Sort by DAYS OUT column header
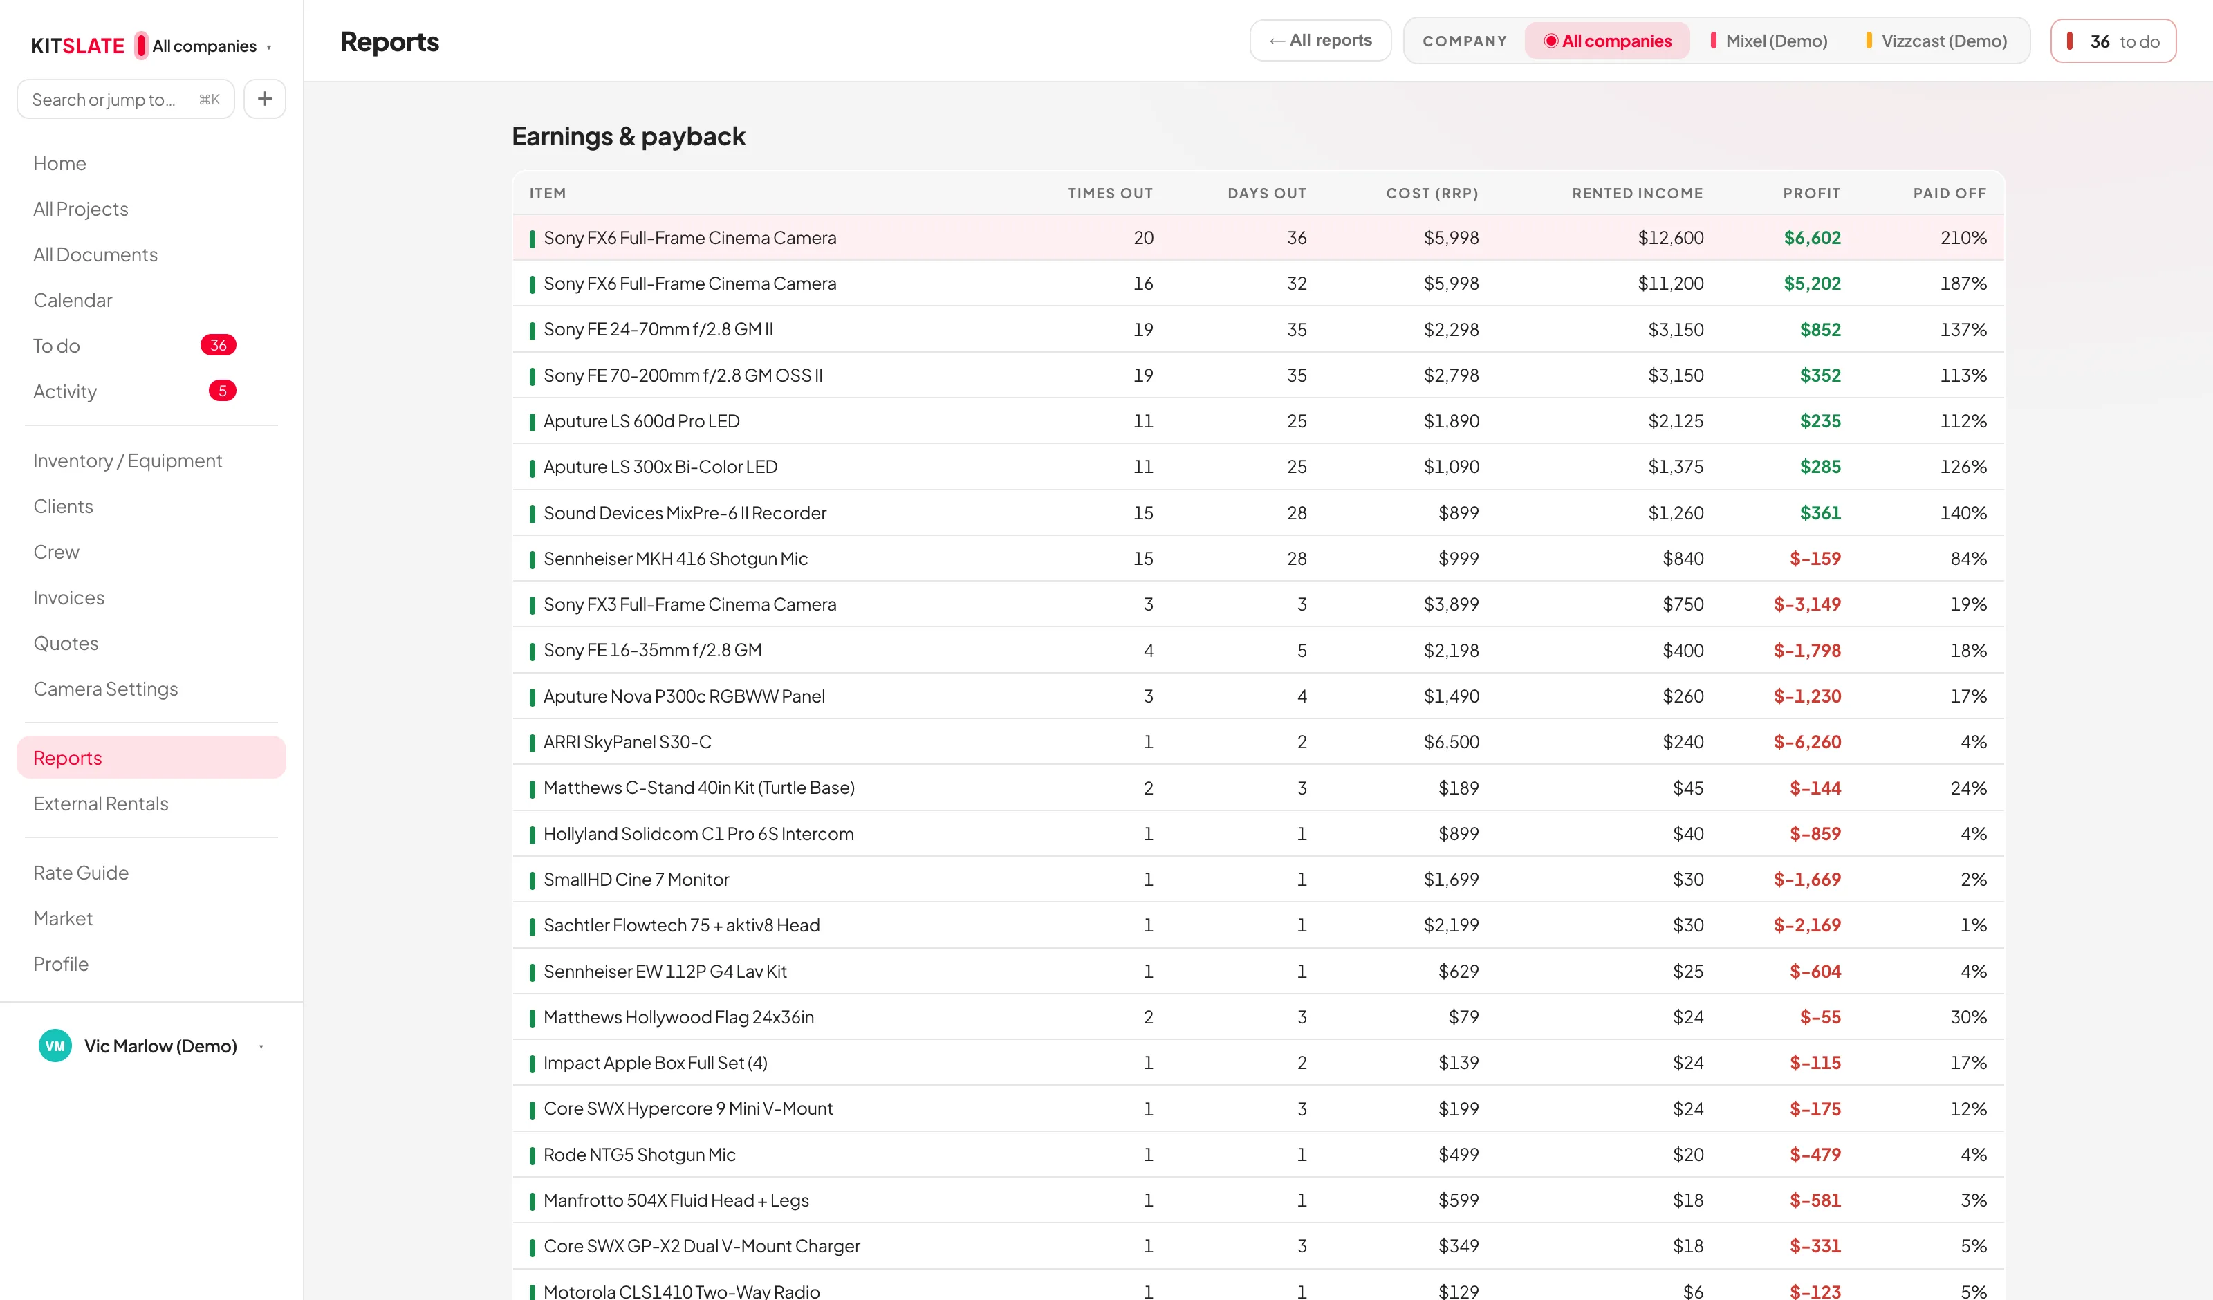The image size is (2213, 1300). (x=1267, y=193)
